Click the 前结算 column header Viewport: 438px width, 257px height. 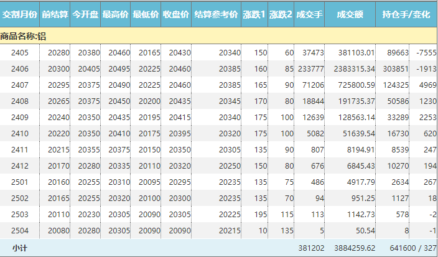click(55, 14)
